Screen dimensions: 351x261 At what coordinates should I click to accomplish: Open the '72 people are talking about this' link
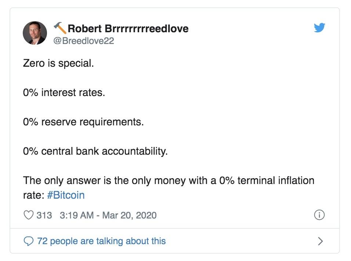point(101,241)
